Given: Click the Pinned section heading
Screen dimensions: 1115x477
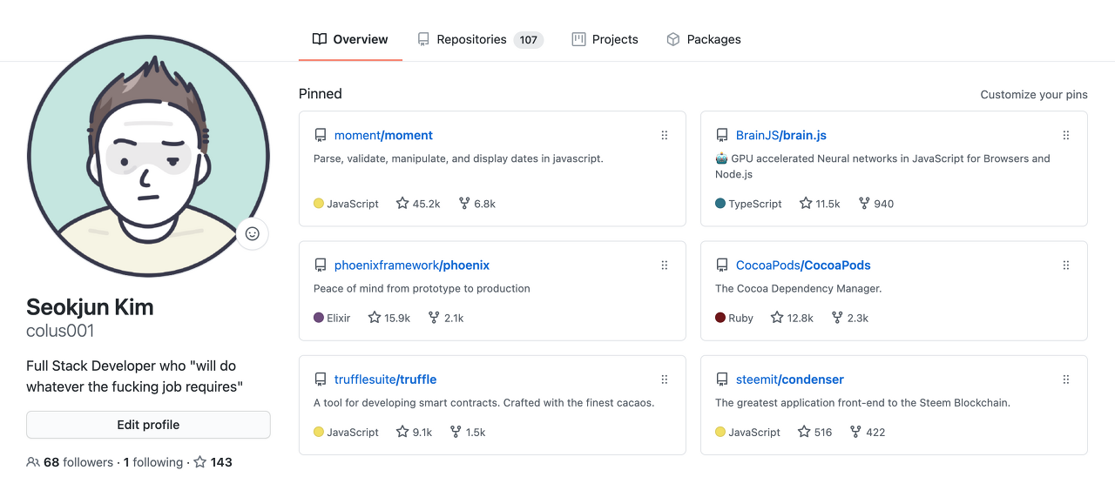Looking at the screenshot, I should point(321,94).
